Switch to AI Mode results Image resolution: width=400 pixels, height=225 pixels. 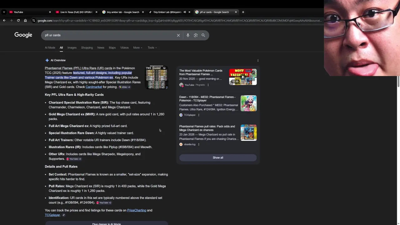(50, 48)
